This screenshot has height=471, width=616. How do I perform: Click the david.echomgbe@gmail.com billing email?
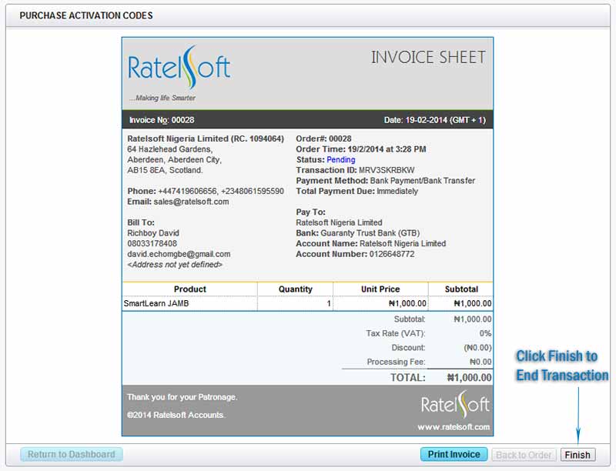[x=179, y=254]
